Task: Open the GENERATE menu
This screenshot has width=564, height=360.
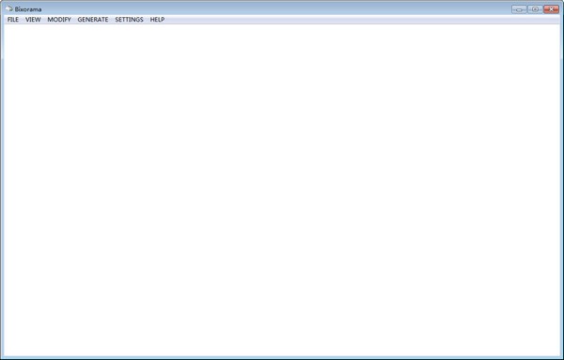Action: (x=93, y=20)
